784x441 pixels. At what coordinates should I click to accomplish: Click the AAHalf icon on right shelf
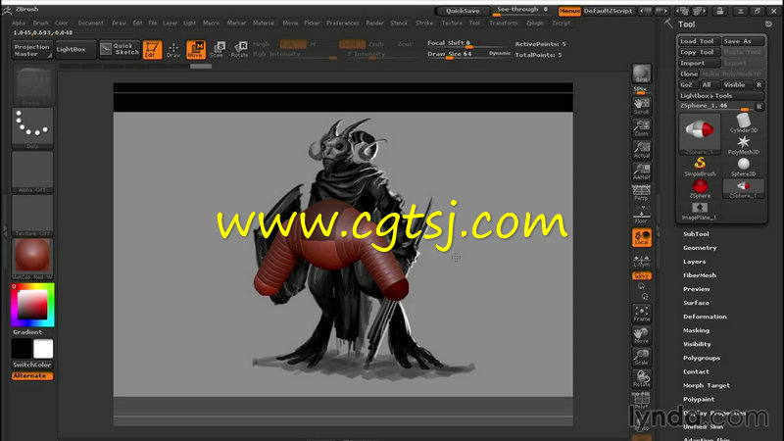tap(642, 171)
